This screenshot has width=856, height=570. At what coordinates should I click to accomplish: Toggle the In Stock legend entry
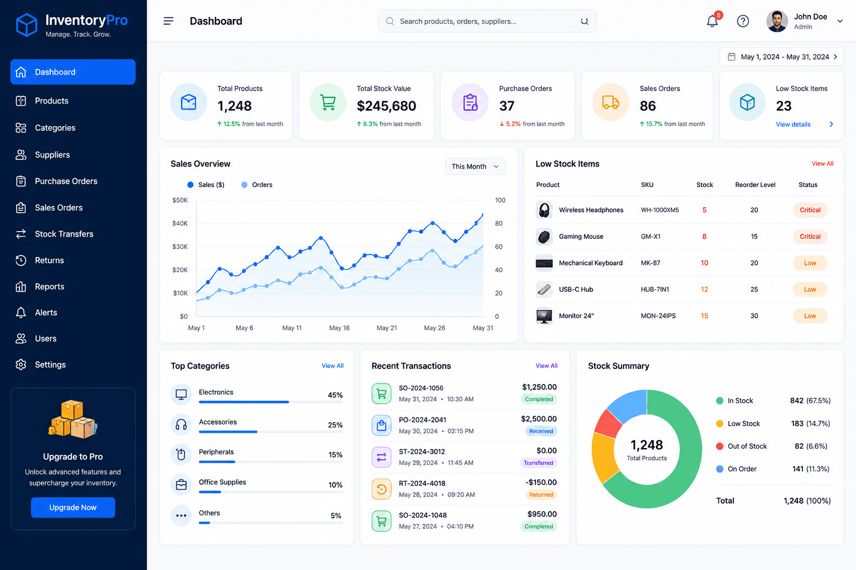[735, 401]
